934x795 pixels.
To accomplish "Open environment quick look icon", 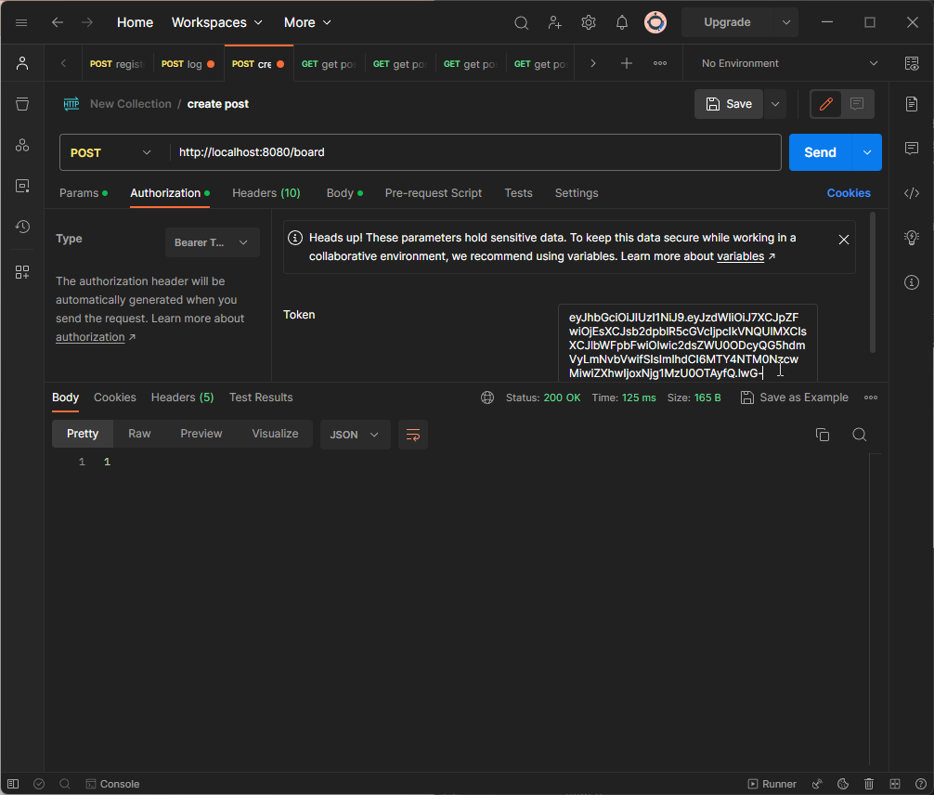I will (912, 63).
